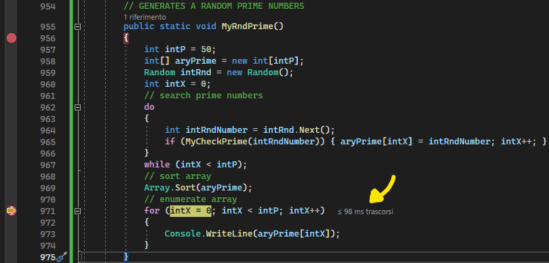Viewport: 549px width, 263px height.
Task: Click the closing brace on line 975
Action: point(126,257)
